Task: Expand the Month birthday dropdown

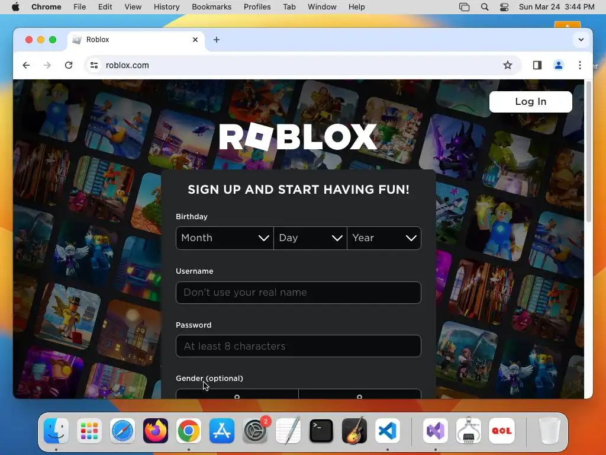Action: point(224,238)
